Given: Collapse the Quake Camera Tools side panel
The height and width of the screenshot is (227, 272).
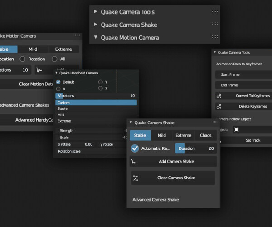Looking at the screenshot, I should (x=215, y=52).
